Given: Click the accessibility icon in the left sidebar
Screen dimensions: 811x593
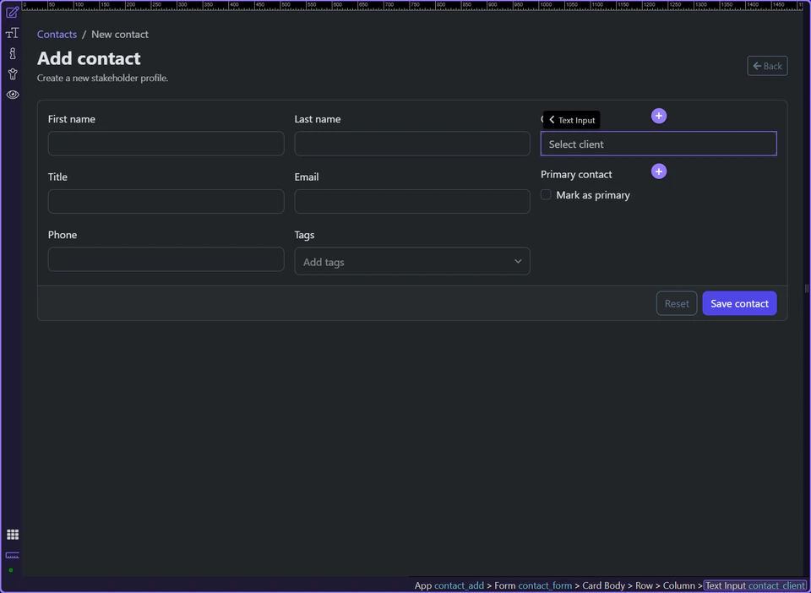Looking at the screenshot, I should pyautogui.click(x=12, y=73).
